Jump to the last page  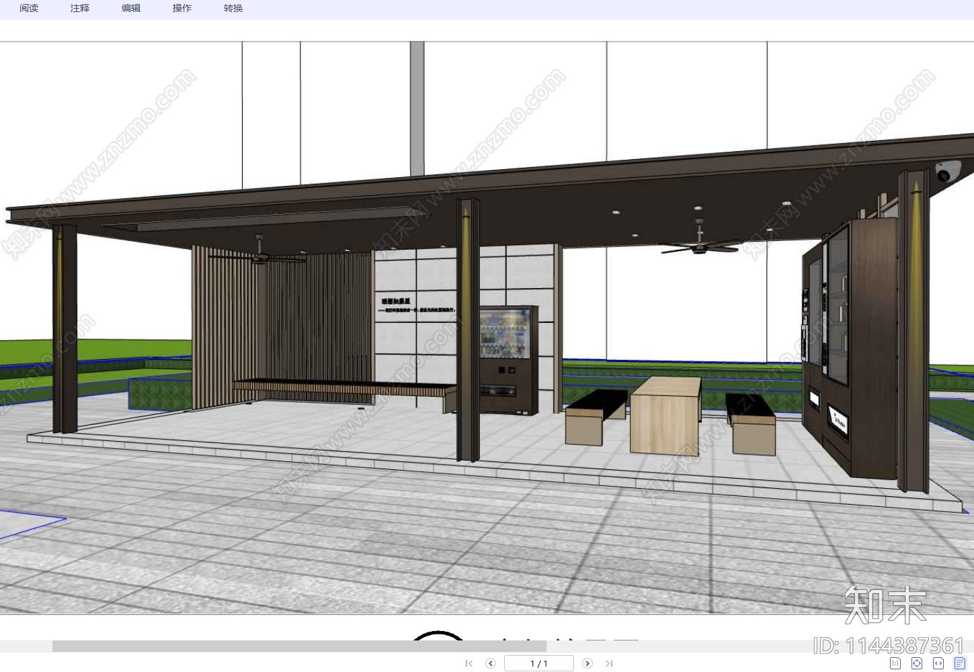coord(609,663)
